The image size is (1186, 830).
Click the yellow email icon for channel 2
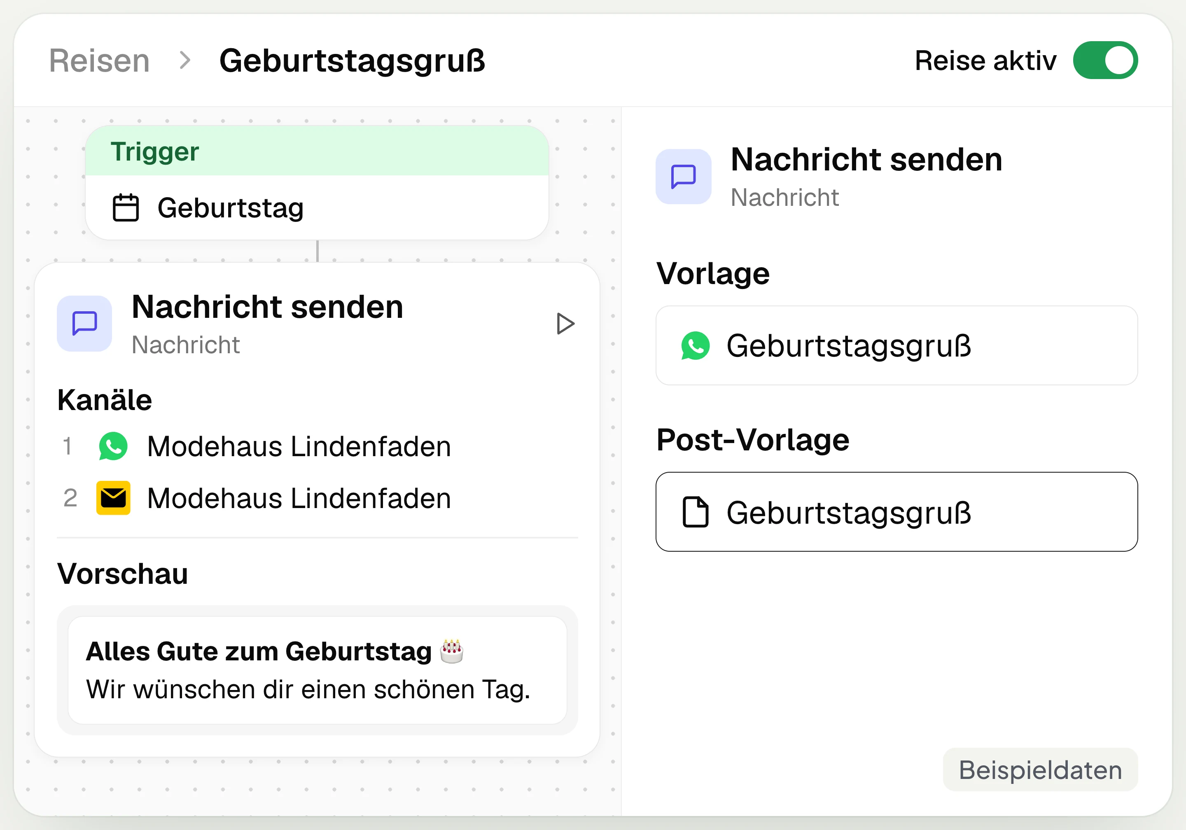pyautogui.click(x=113, y=498)
